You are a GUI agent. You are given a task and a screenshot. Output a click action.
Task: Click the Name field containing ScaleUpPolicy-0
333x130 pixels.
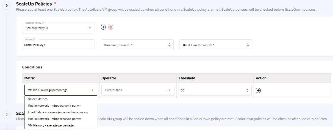58,45
